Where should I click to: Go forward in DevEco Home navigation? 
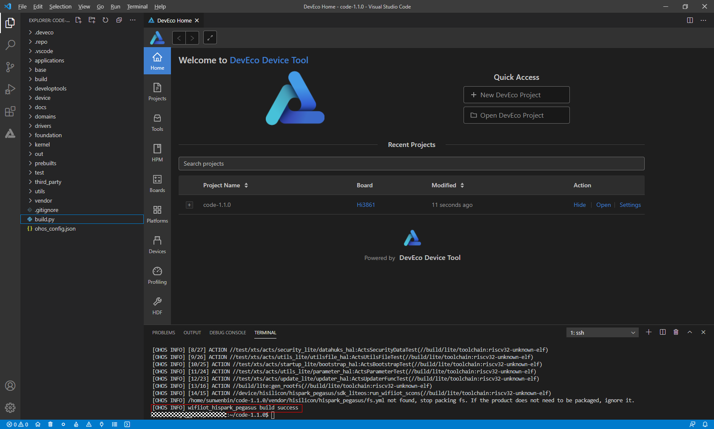tap(192, 38)
